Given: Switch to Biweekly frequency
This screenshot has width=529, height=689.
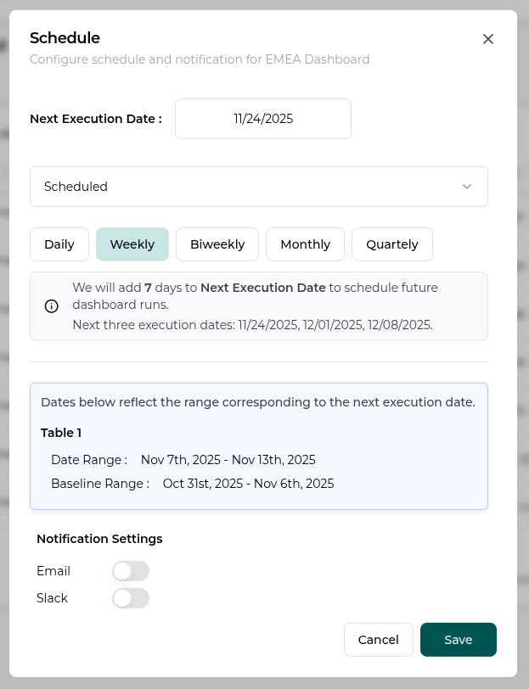Looking at the screenshot, I should click(217, 244).
